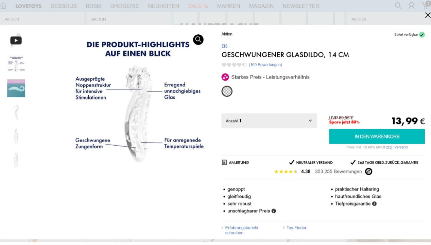Open the ANLEITUNG document icon
Screen dimensions: 431x245
(x=224, y=162)
